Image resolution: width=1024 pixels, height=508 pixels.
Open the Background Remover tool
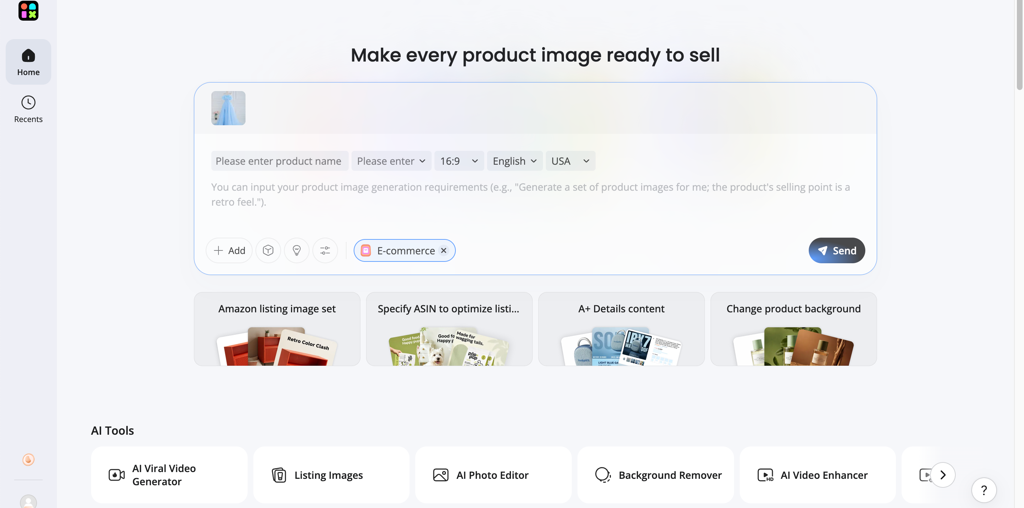click(655, 475)
